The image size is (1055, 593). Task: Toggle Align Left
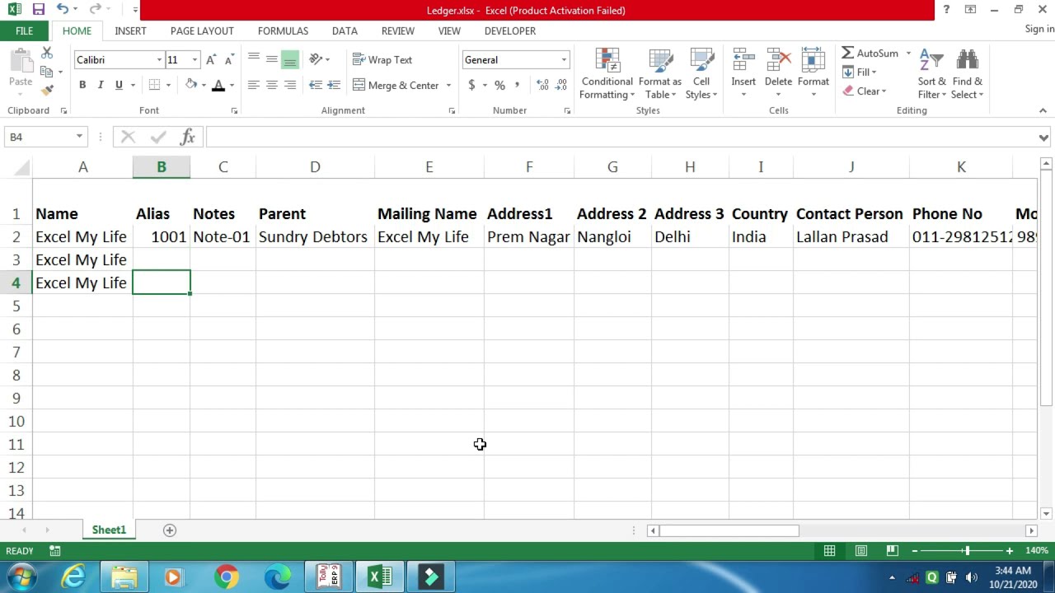(x=254, y=85)
